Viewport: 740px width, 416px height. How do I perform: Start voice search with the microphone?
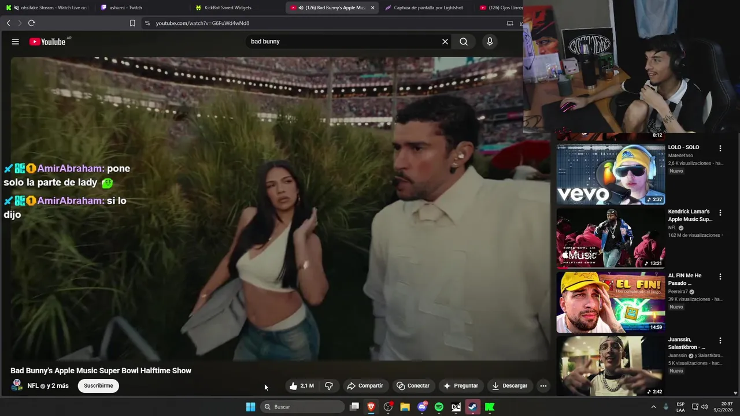pos(490,42)
